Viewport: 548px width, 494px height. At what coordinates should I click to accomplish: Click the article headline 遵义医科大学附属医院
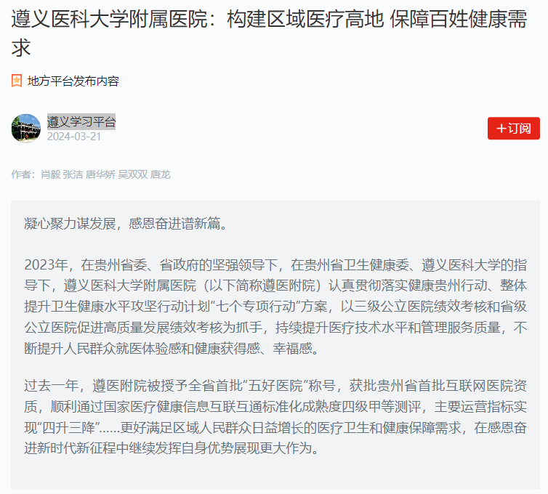pos(269,33)
